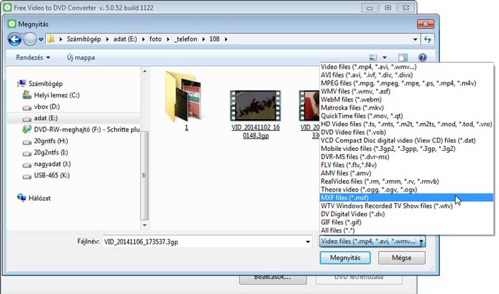Choose Video files (*.mp4, *.avi, *.wmv...) list entry
The width and height of the screenshot is (499, 294).
coord(407,67)
